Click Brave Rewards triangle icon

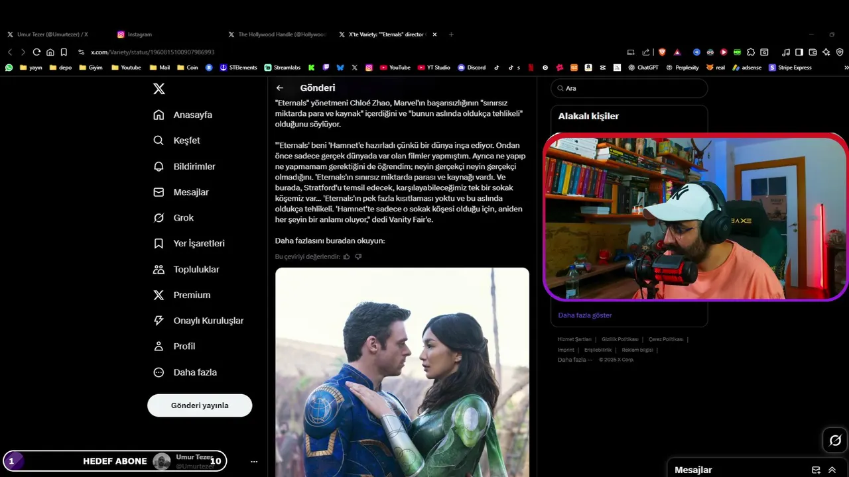(x=677, y=52)
